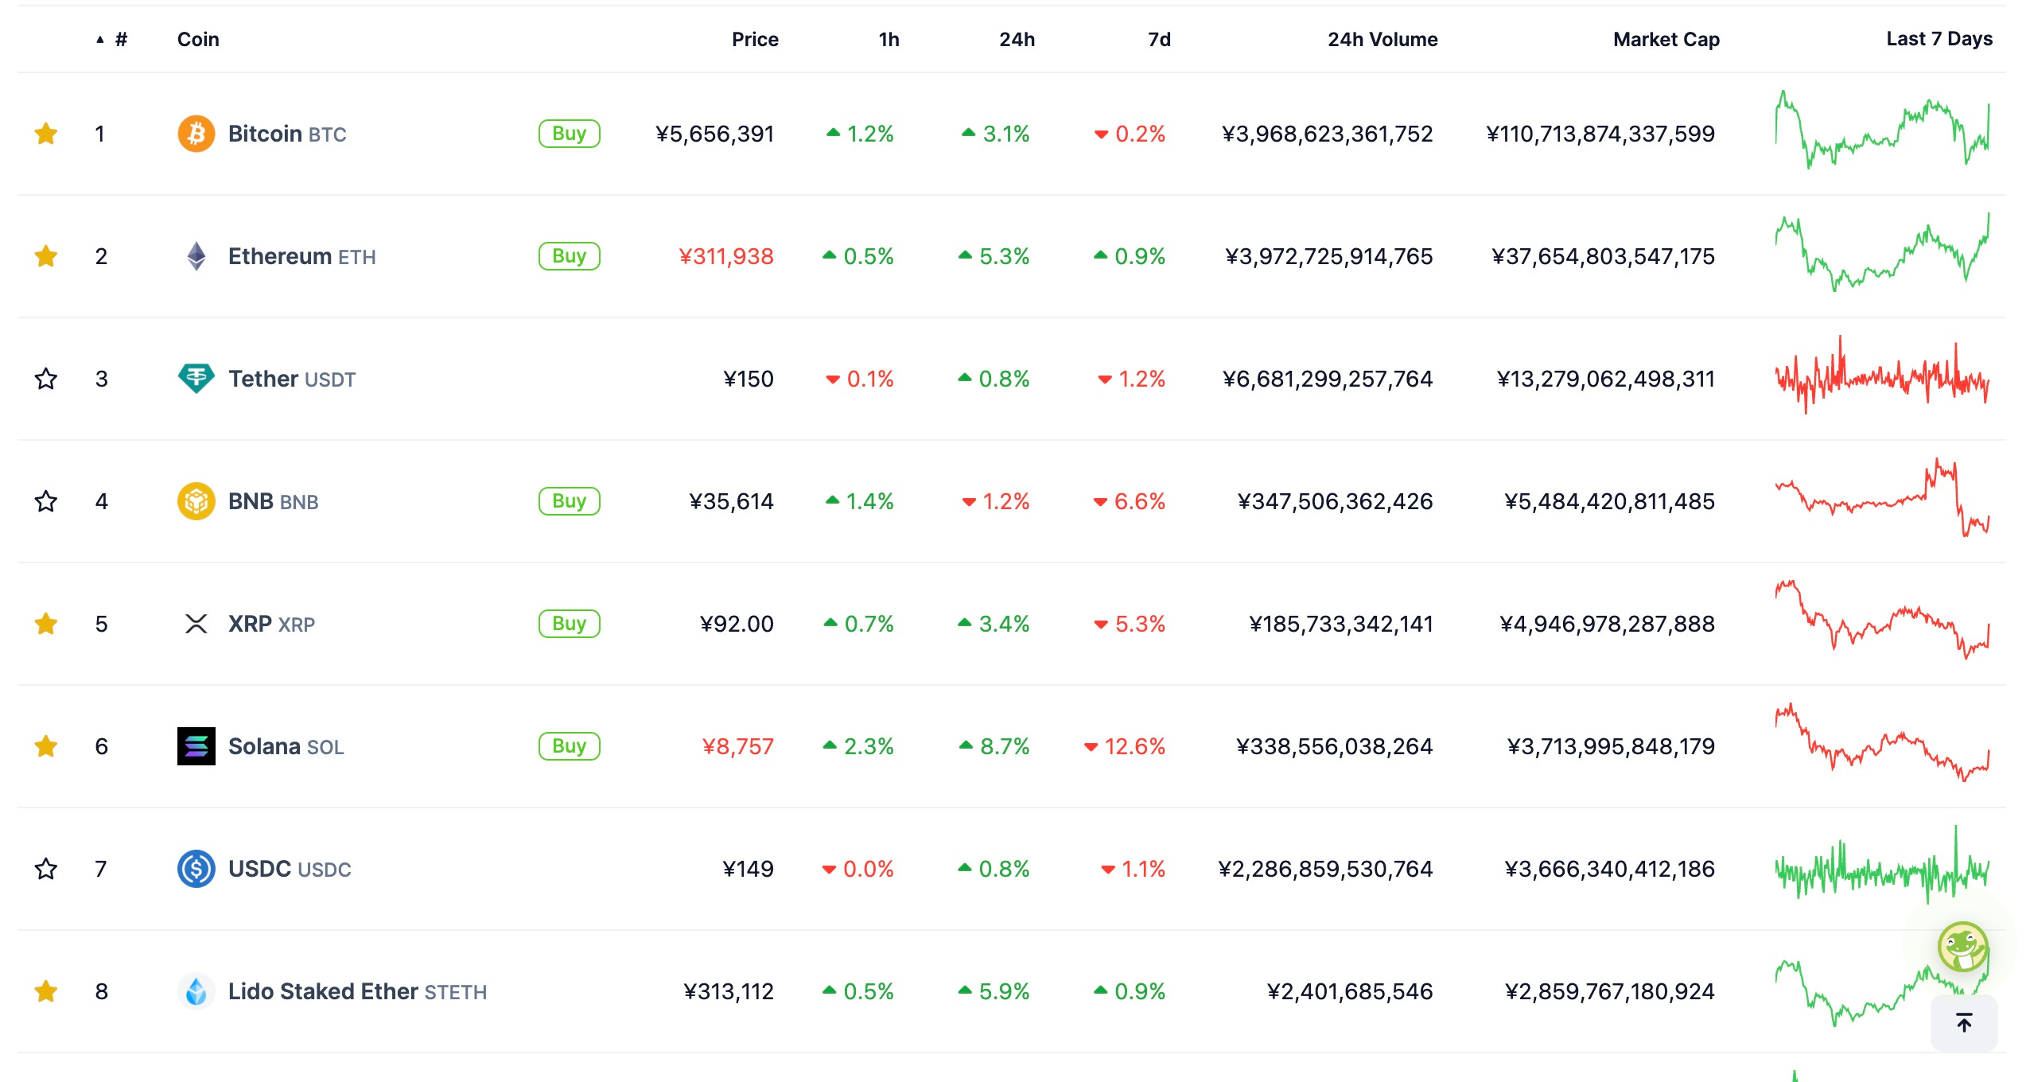Image resolution: width=2030 pixels, height=1082 pixels.
Task: Add Tether to favorites with star
Action: pyautogui.click(x=46, y=379)
